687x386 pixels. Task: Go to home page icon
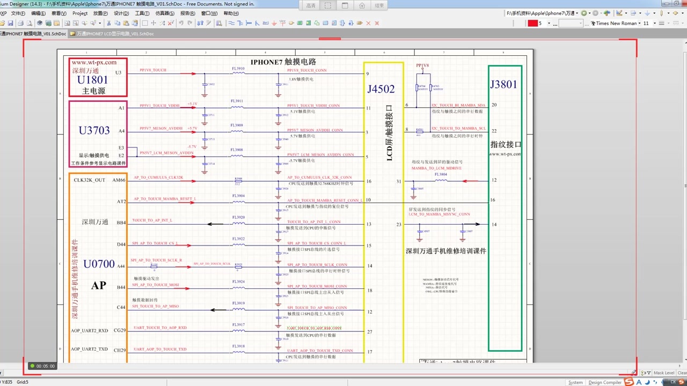606,13
